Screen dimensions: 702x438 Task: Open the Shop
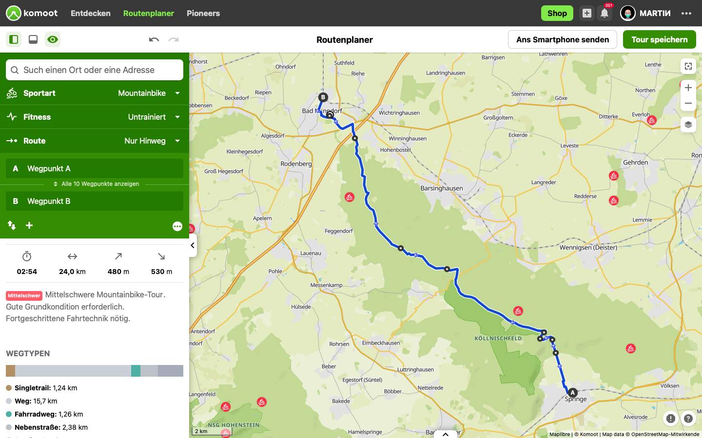tap(557, 13)
